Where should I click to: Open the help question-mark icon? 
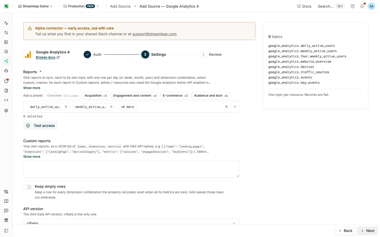coord(353,6)
